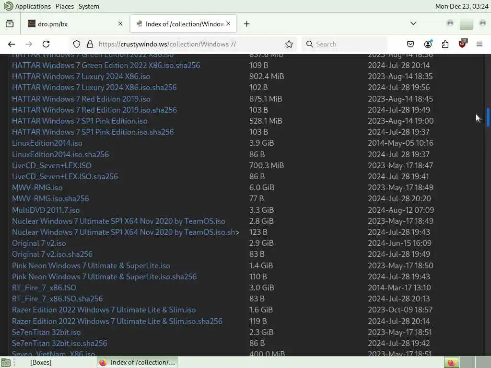This screenshot has width=491, height=368.
Task: Open the extensions puzzle icon
Action: coord(445,44)
